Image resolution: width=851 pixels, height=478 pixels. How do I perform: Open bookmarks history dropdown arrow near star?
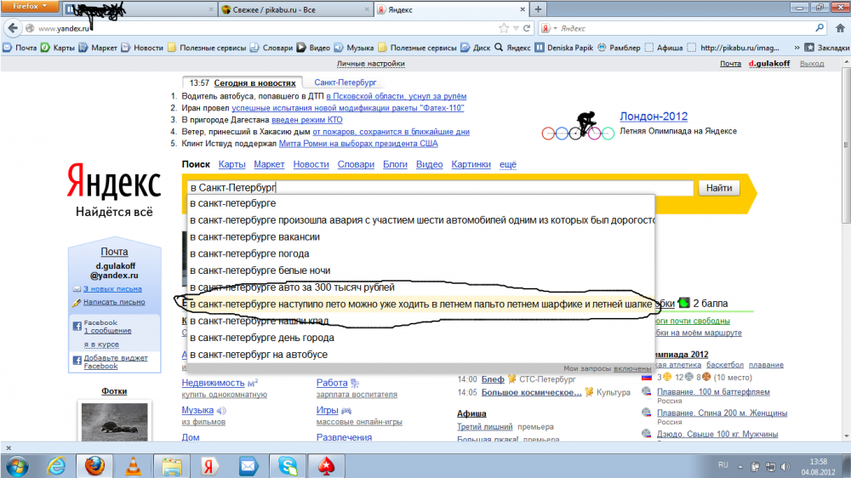click(x=517, y=28)
